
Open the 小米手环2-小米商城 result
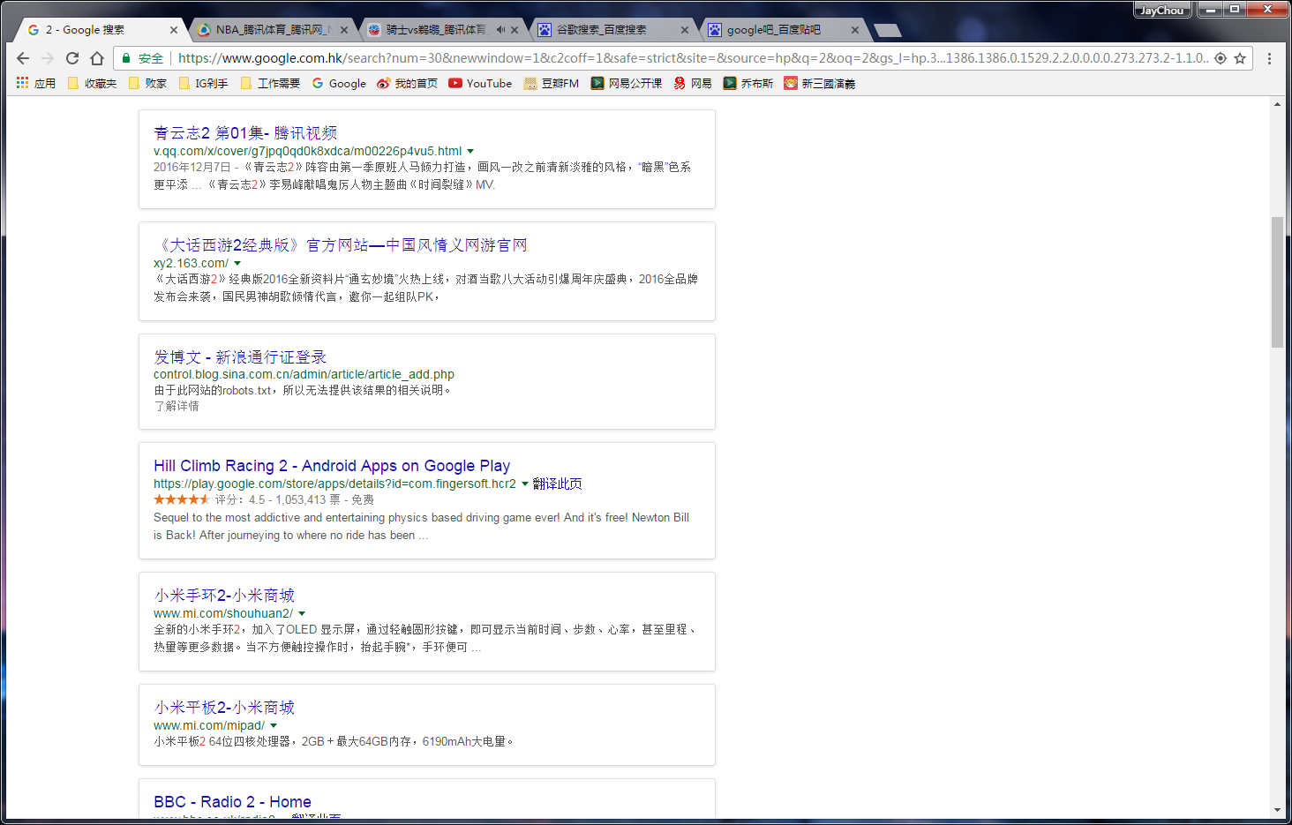point(224,596)
